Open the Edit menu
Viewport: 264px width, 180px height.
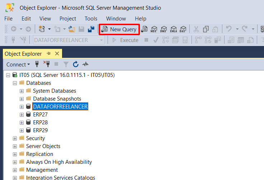click(x=26, y=19)
